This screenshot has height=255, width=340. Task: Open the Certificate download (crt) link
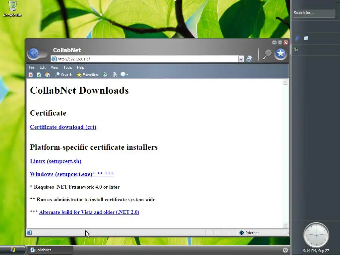click(x=63, y=127)
